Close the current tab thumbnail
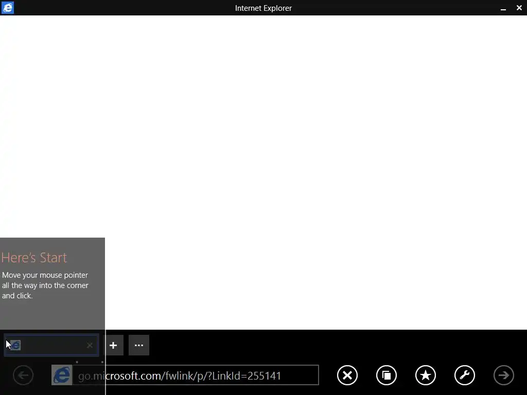The height and width of the screenshot is (395, 527). pyautogui.click(x=90, y=345)
